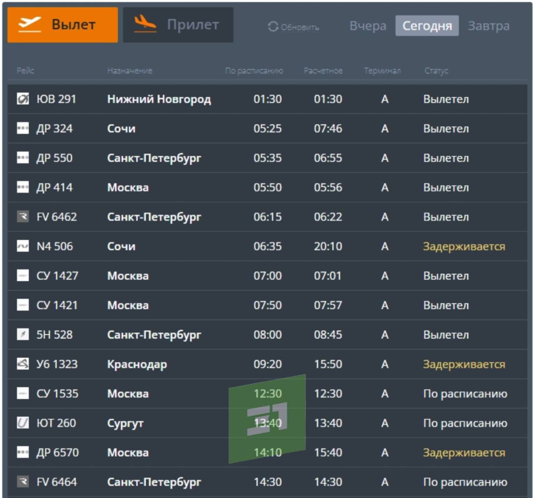This screenshot has width=534, height=498.
Task: Click the airline logo next to ЮВ 291
Action: coord(23,99)
